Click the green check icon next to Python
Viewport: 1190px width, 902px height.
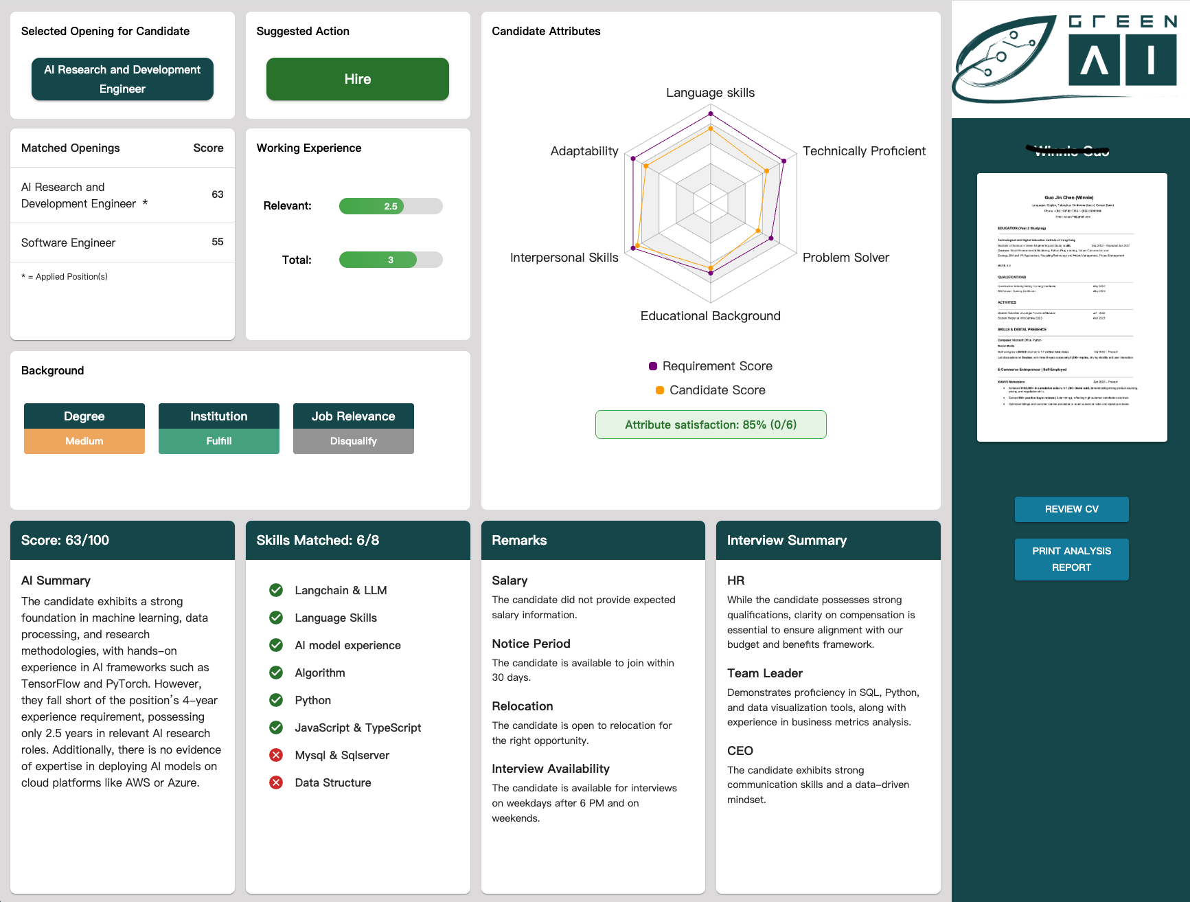tap(276, 700)
